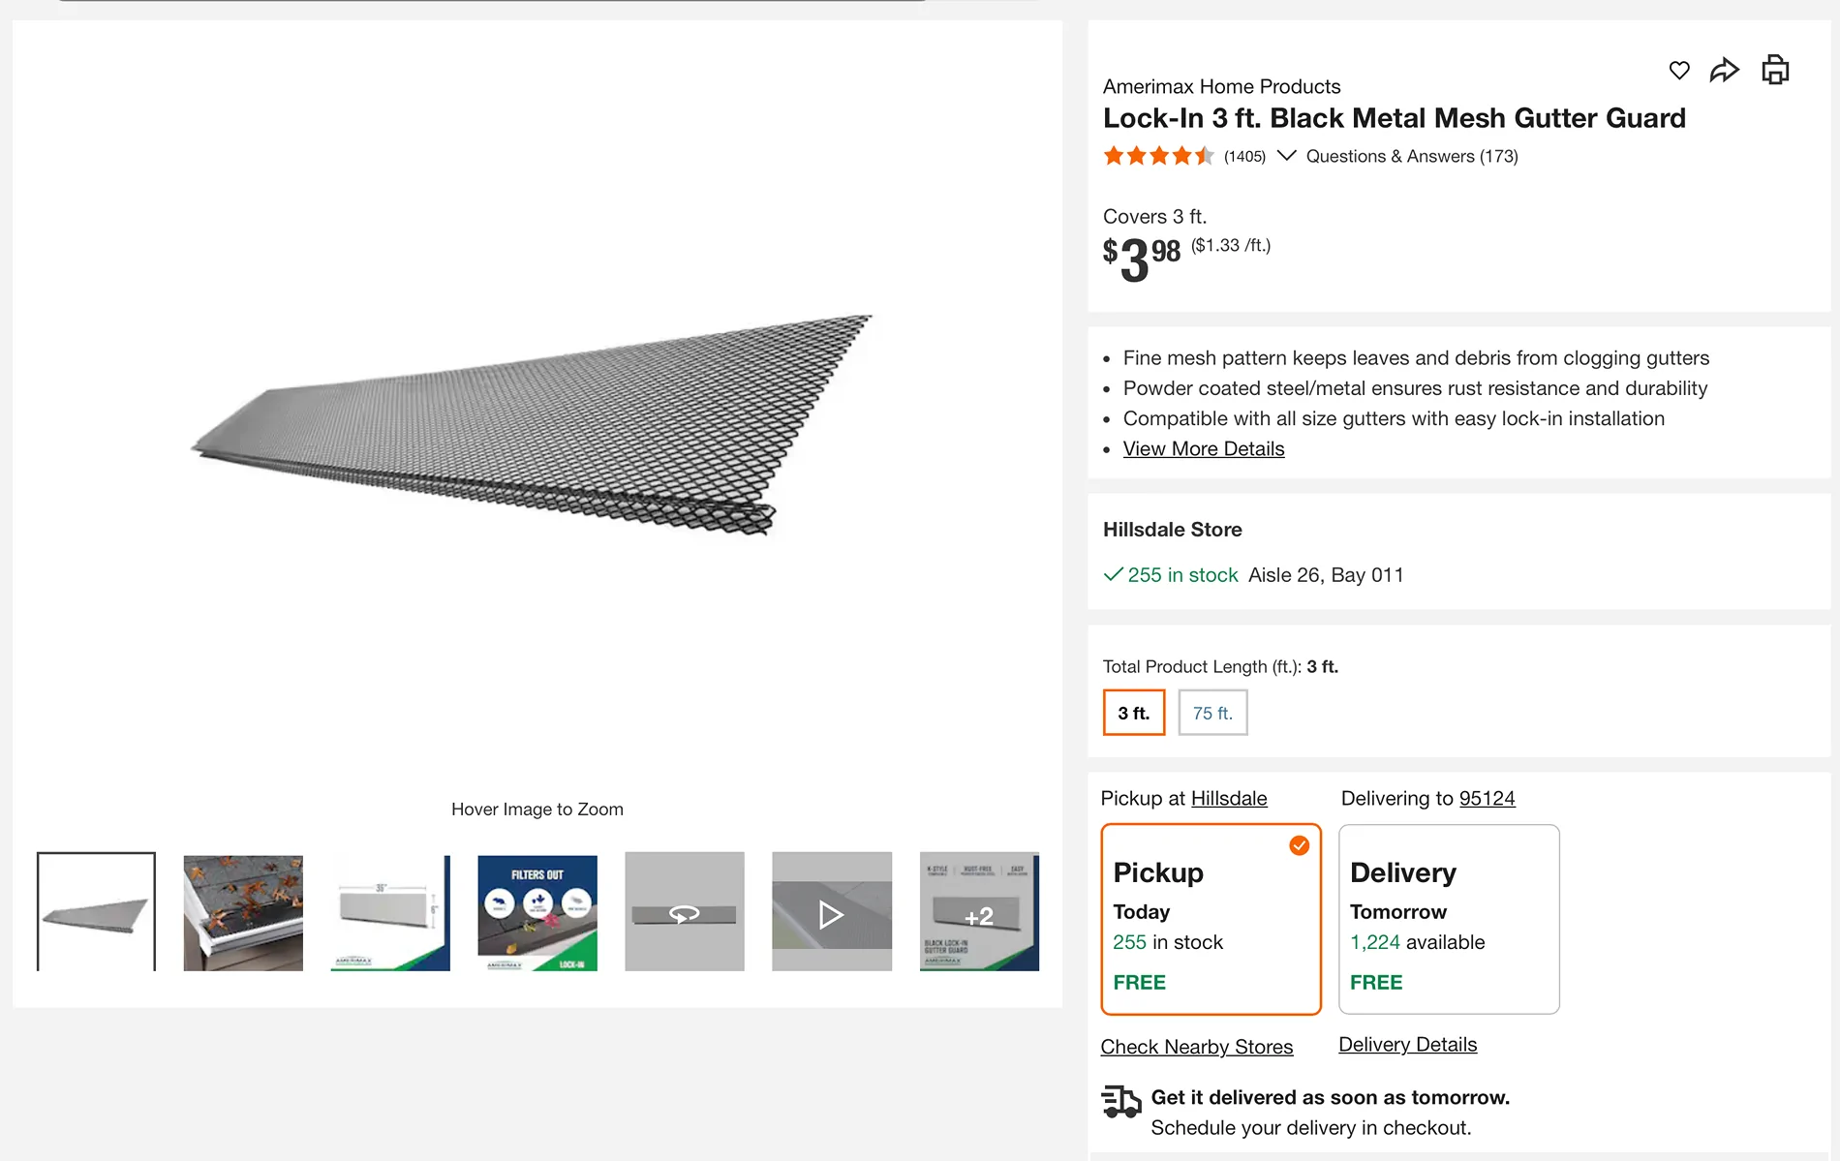Click the share arrow icon
The image size is (1840, 1161).
(x=1725, y=71)
